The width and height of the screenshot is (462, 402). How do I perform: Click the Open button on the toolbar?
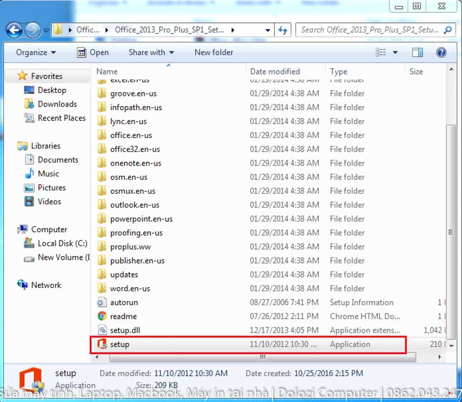pos(98,52)
